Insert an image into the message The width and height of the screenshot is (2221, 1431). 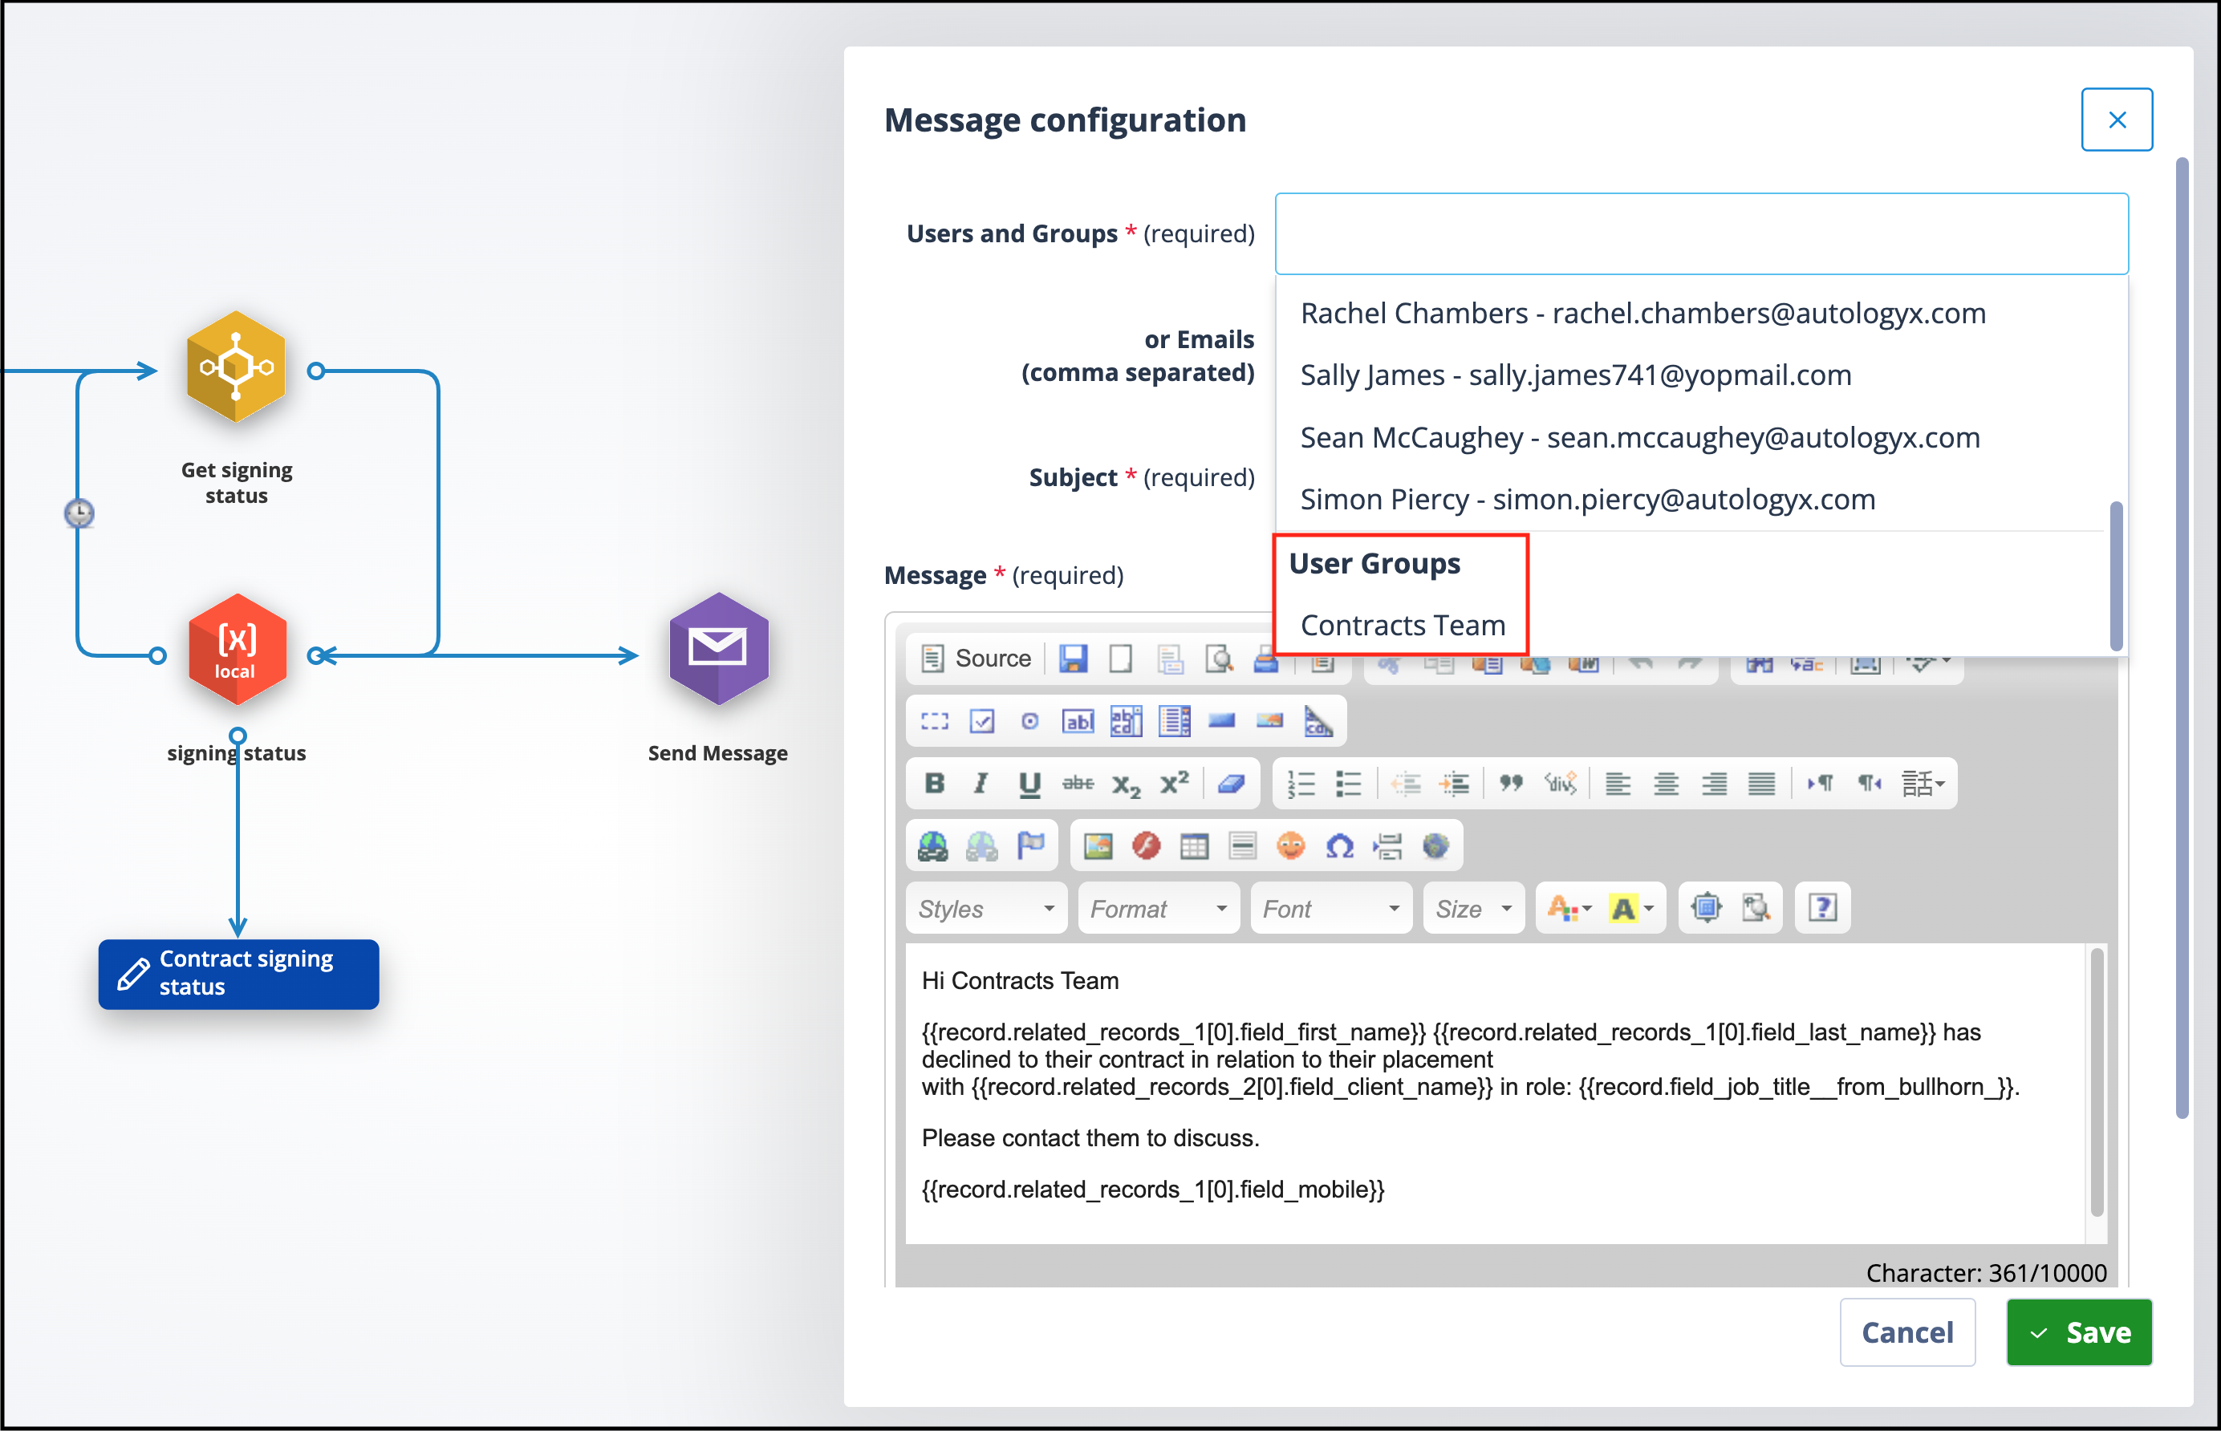pyautogui.click(x=1098, y=845)
